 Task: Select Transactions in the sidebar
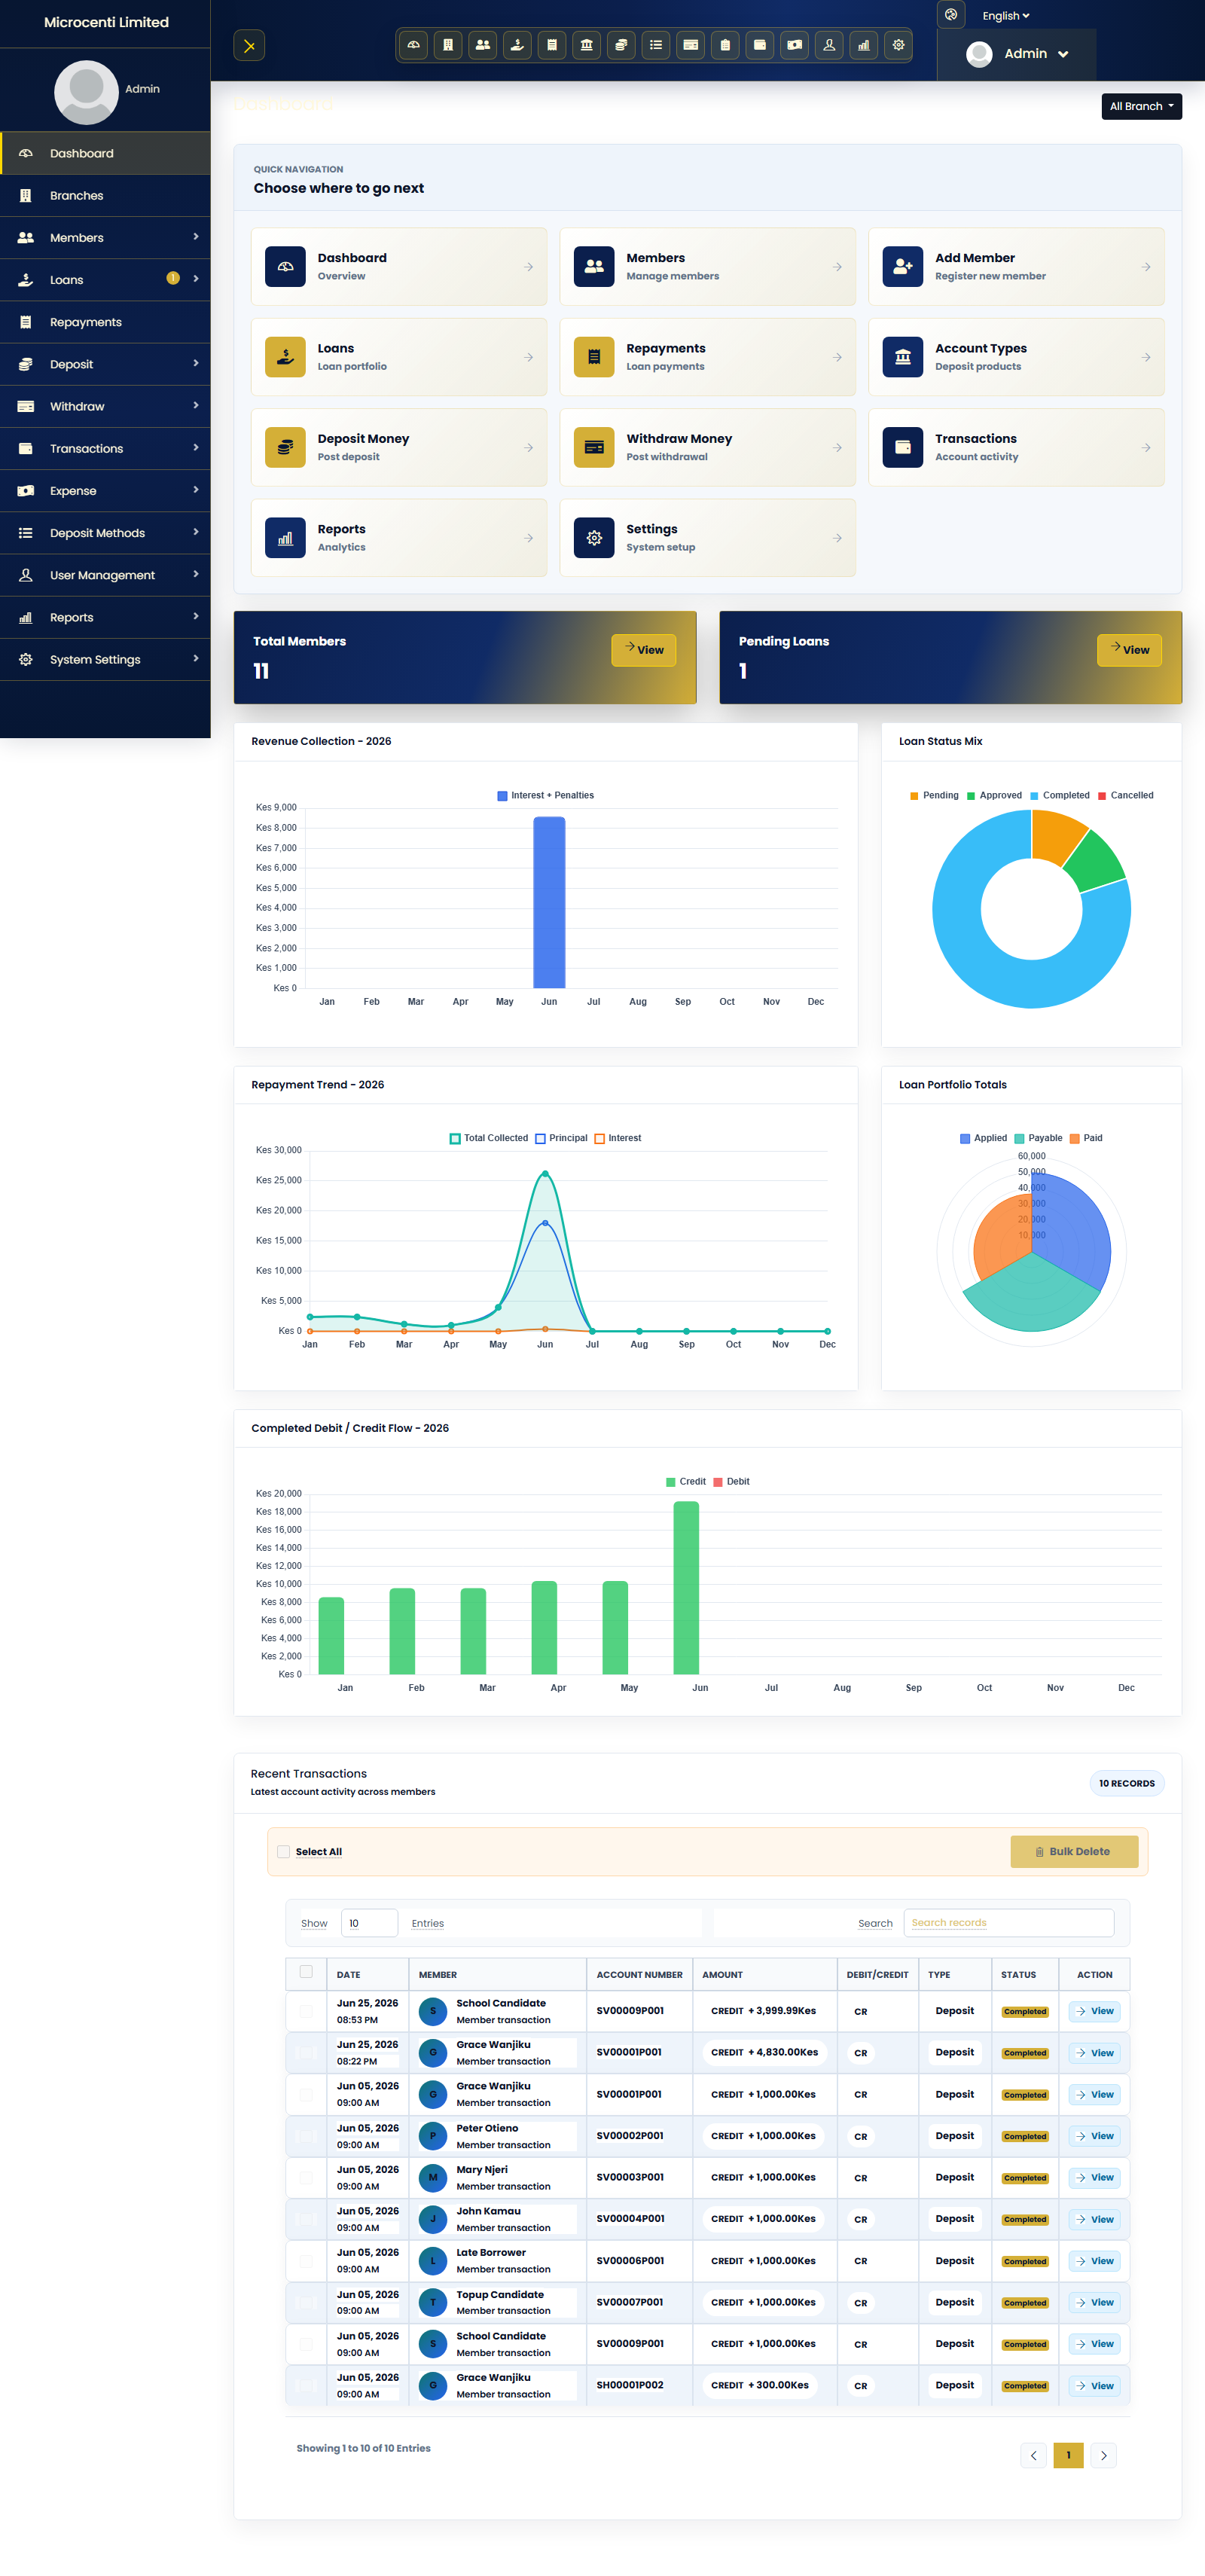point(105,449)
